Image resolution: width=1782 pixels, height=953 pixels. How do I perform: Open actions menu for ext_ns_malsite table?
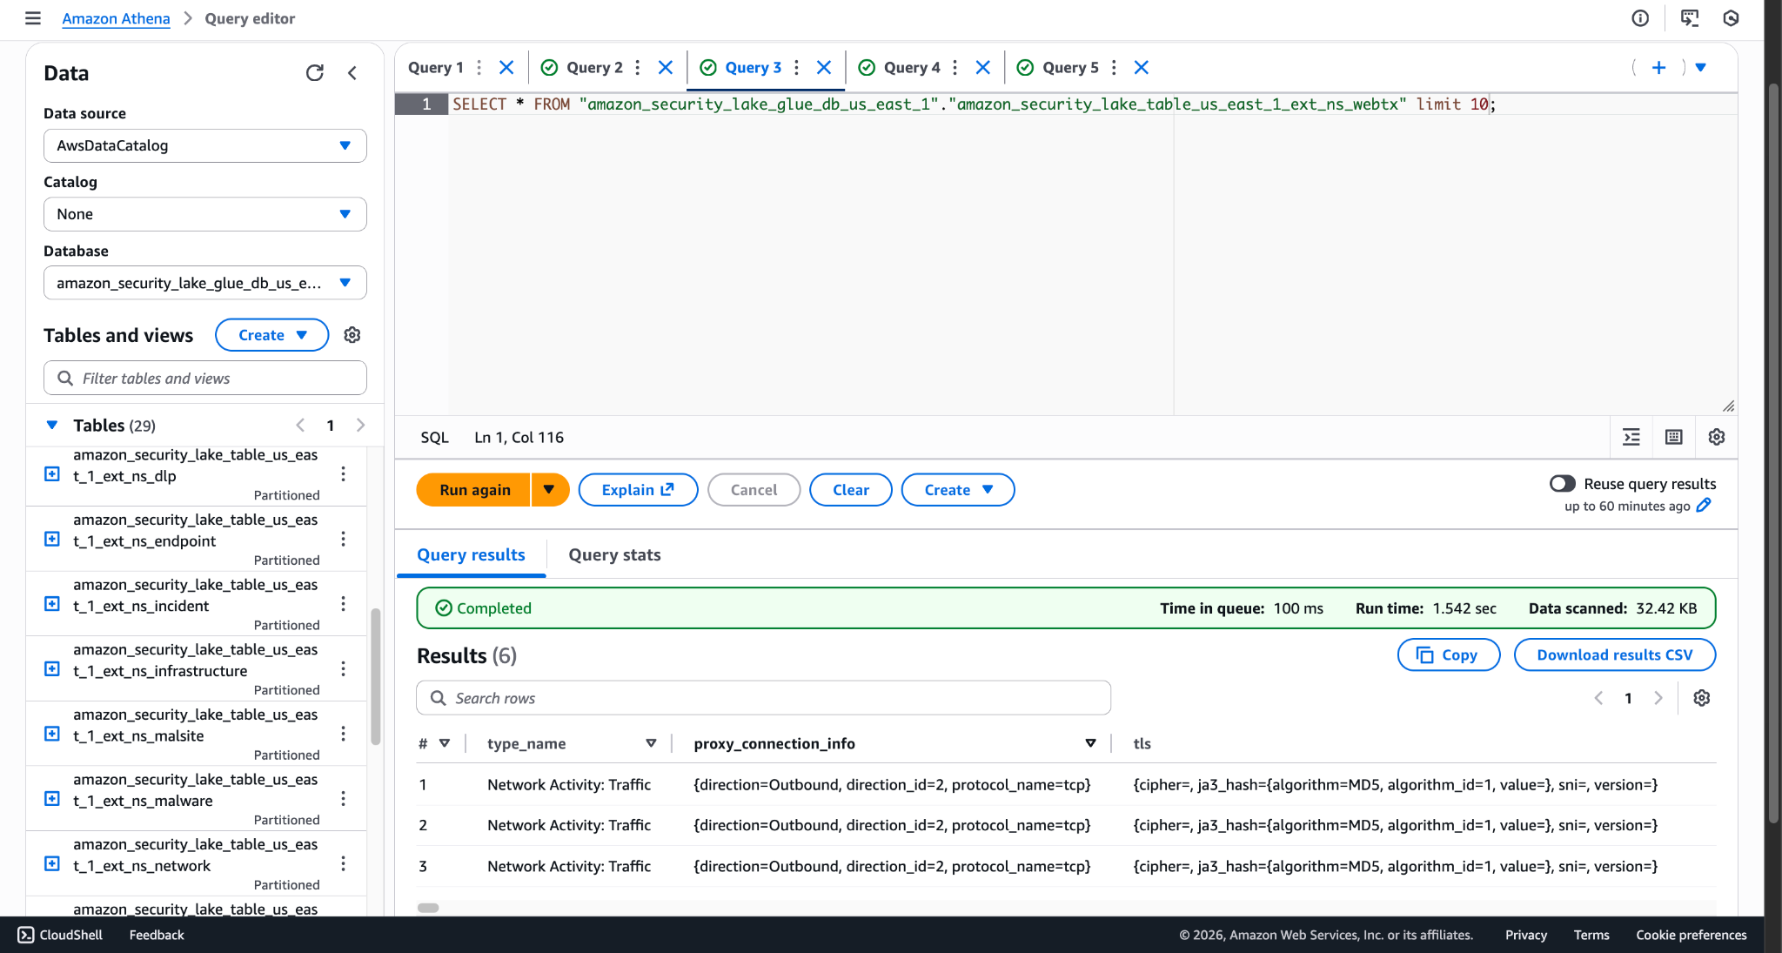(x=344, y=734)
